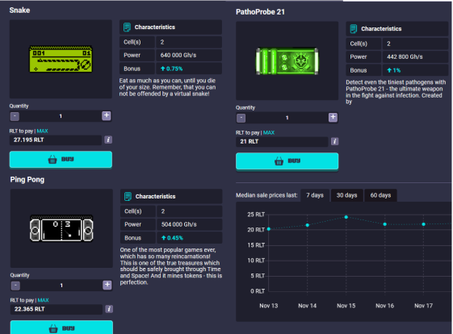Image resolution: width=453 pixels, height=334 pixels.
Task: Click Ping Pong Characteristics document icon
Action: (x=128, y=197)
